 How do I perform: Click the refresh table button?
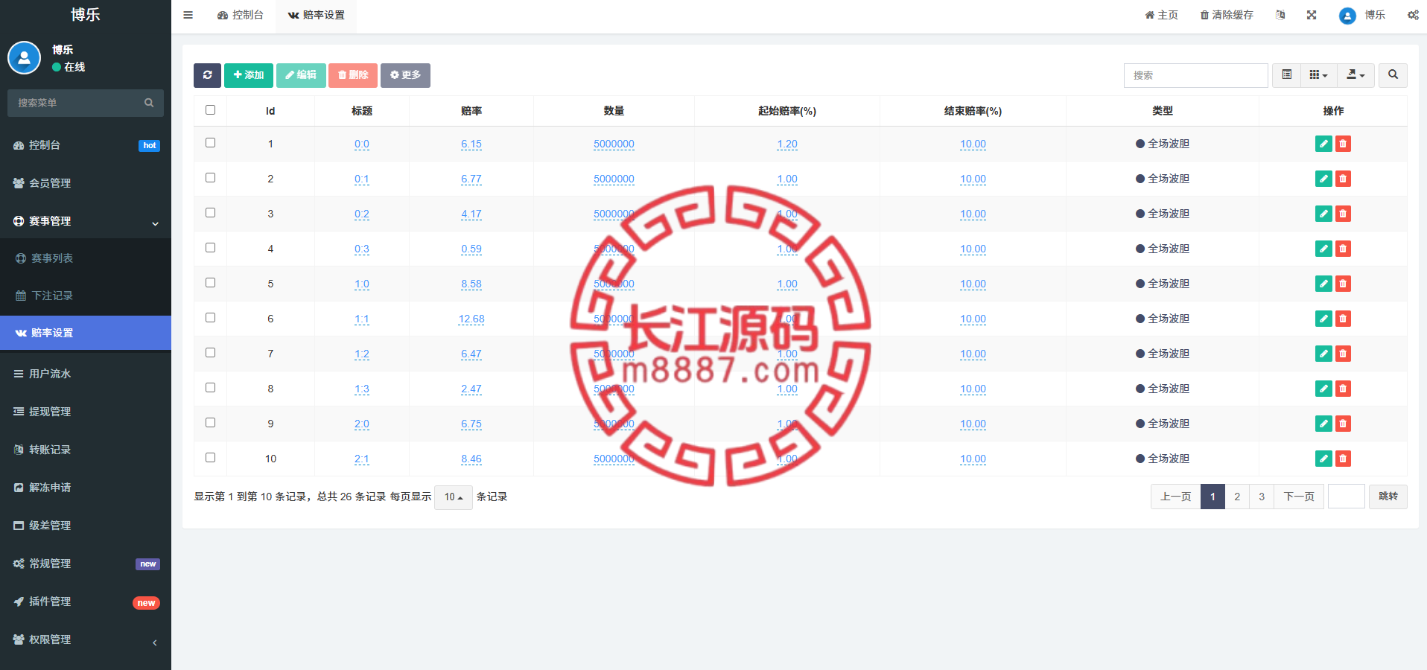(x=207, y=75)
